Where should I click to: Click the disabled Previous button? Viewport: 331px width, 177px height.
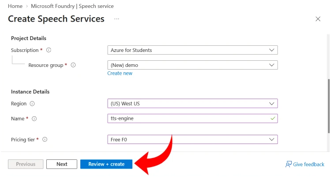tap(26, 164)
